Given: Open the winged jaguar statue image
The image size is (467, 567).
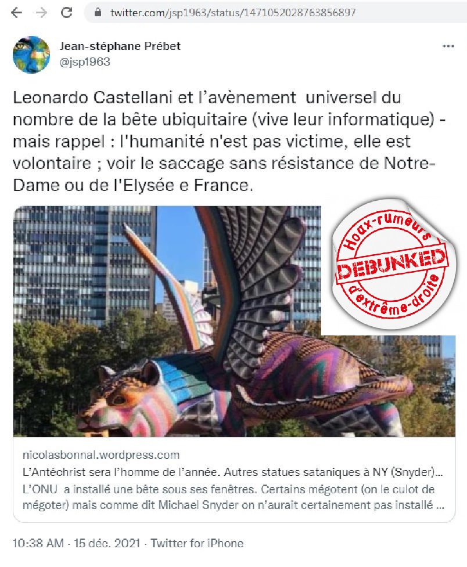Looking at the screenshot, I should tap(234, 322).
